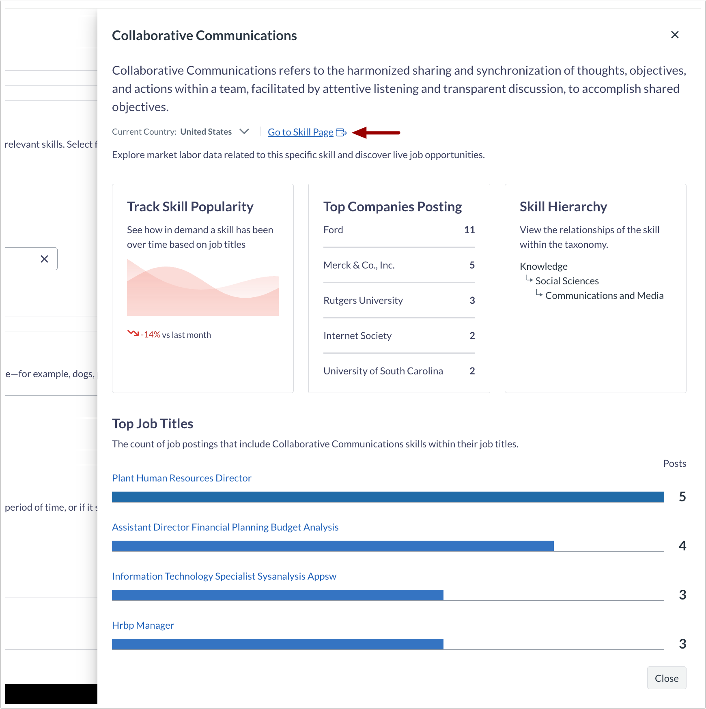Click Social Sciences in the hierarchy

pyautogui.click(x=567, y=281)
